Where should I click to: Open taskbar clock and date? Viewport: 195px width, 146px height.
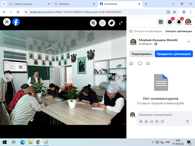178,142
